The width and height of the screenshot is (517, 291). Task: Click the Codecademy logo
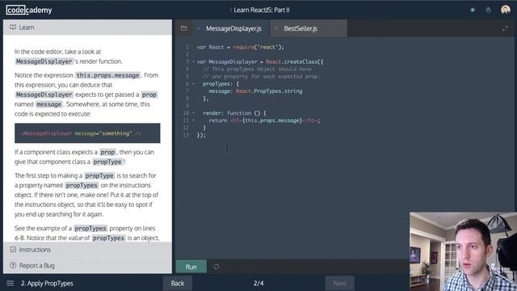[x=29, y=10]
